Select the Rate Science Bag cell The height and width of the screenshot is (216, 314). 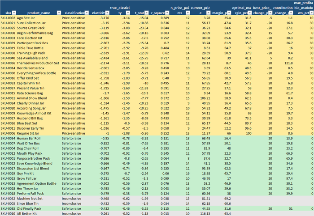pyautogui.click(x=39, y=93)
